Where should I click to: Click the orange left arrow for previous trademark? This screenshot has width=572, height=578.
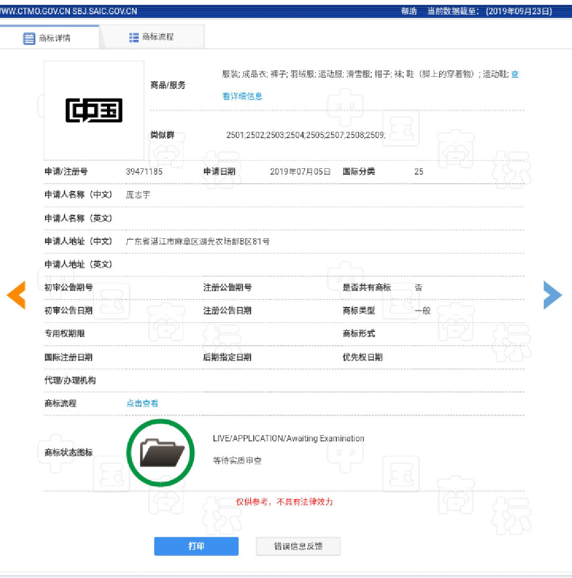tap(16, 295)
